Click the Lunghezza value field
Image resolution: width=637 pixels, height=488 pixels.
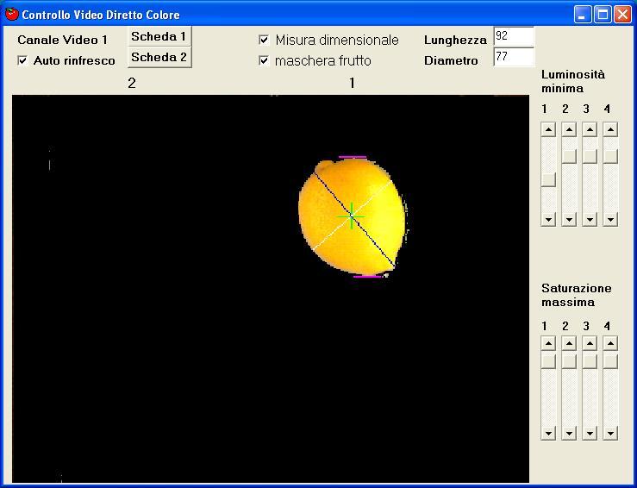click(513, 36)
